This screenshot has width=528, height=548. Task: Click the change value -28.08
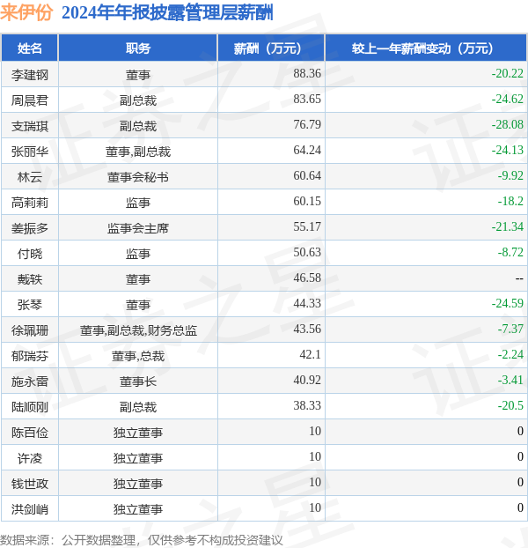[x=508, y=124]
